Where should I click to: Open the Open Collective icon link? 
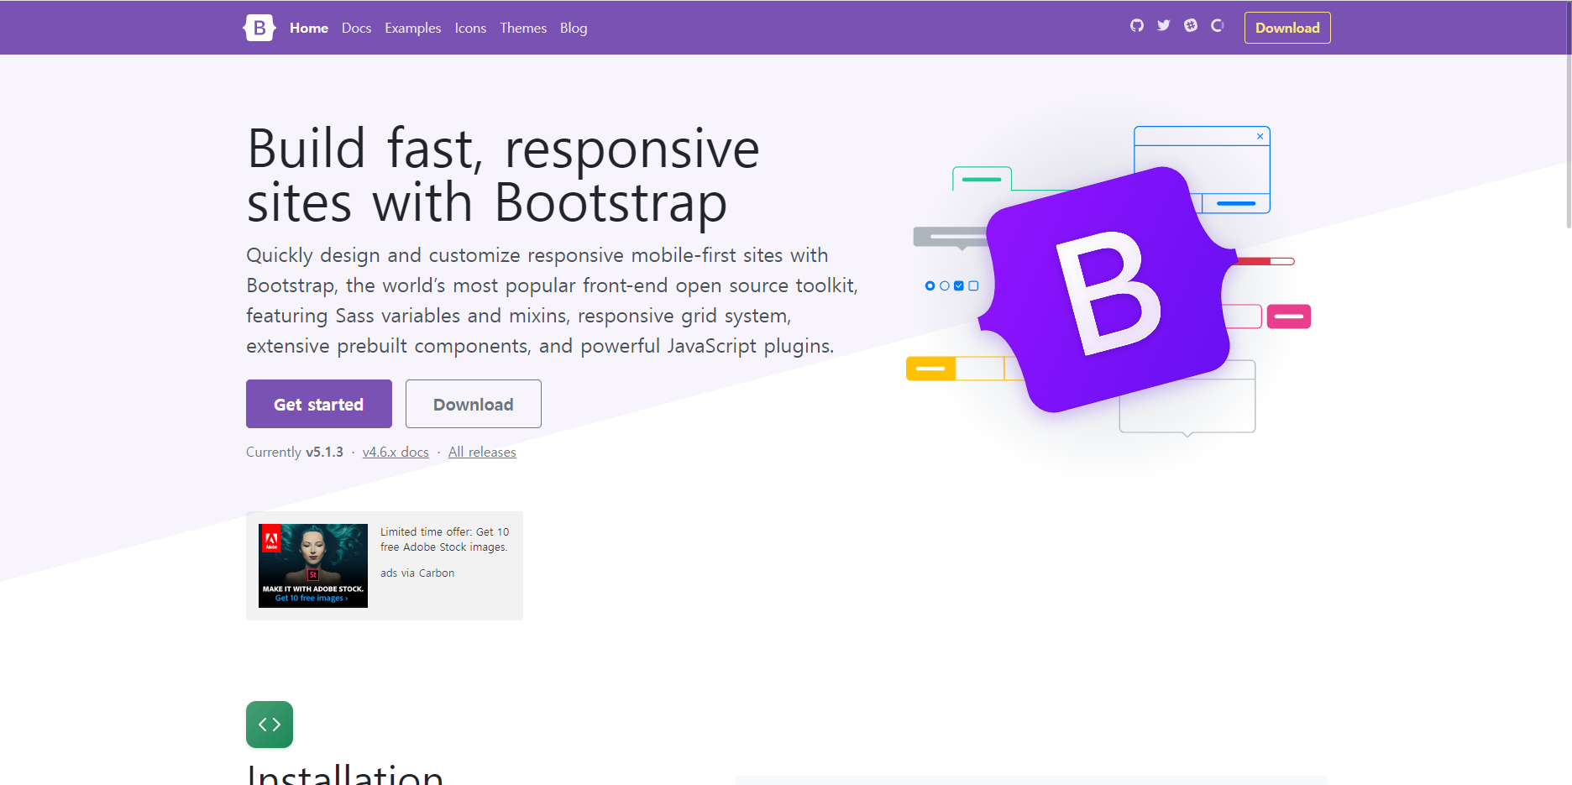coord(1218,25)
